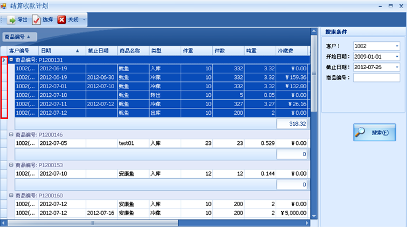Sort by the 吨重 column header

coord(260,51)
